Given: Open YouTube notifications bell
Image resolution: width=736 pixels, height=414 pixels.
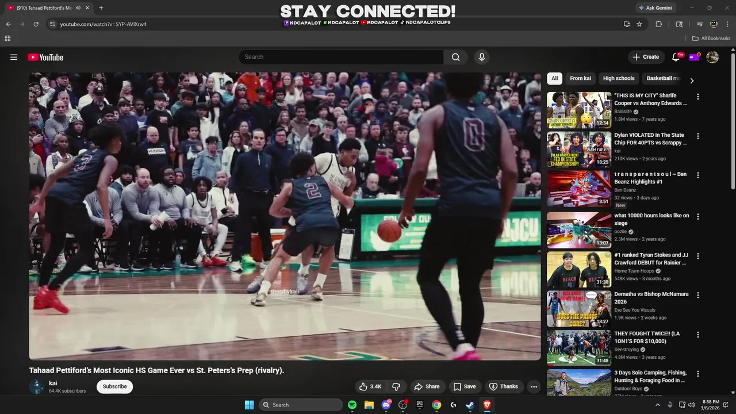Looking at the screenshot, I should (x=676, y=57).
